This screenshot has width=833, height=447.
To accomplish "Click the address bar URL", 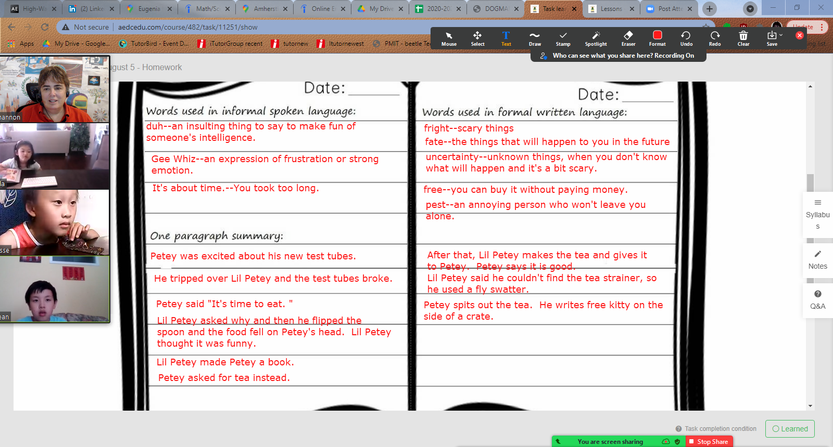I will tap(188, 27).
